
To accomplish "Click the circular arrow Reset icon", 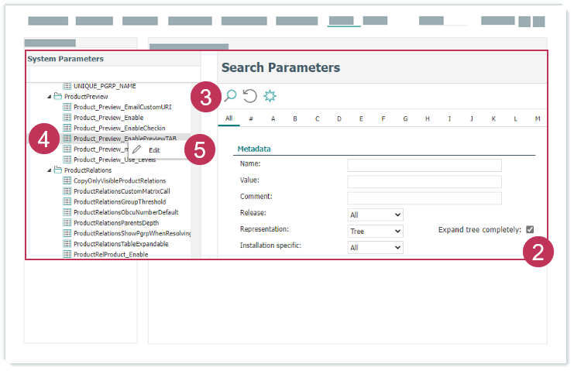I will point(249,96).
